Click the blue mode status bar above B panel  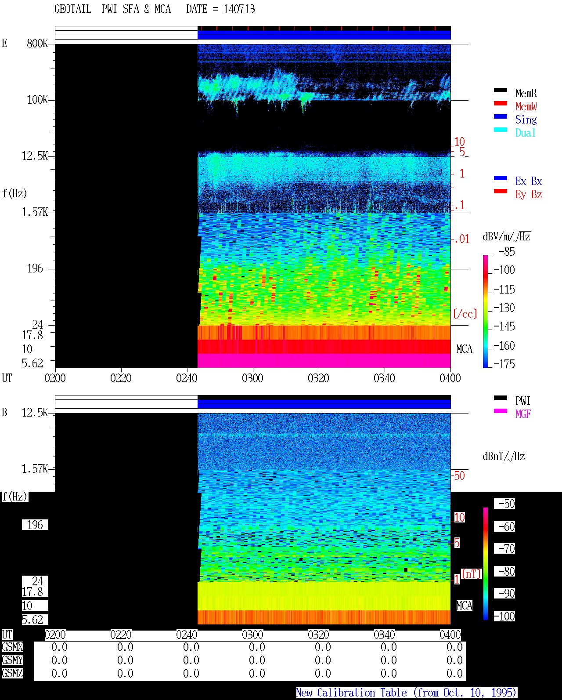click(324, 403)
